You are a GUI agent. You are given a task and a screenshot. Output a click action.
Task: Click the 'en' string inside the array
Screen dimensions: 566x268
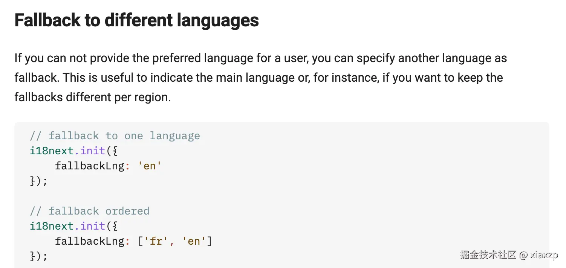(193, 241)
